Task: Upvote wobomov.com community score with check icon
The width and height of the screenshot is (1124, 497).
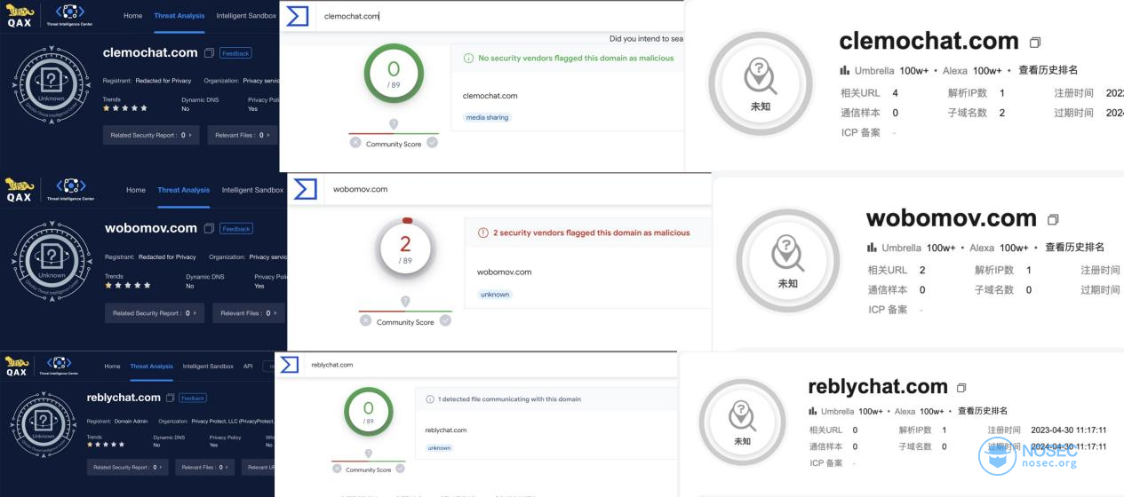Action: 445,320
